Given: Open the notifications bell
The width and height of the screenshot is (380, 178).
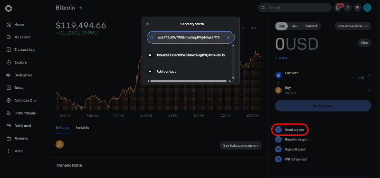Looking at the screenshot, I should (338, 8).
